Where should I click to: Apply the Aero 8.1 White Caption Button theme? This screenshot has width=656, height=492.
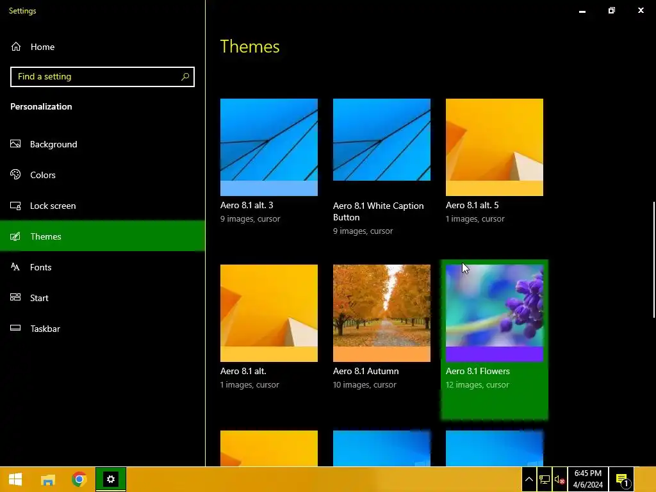click(382, 140)
